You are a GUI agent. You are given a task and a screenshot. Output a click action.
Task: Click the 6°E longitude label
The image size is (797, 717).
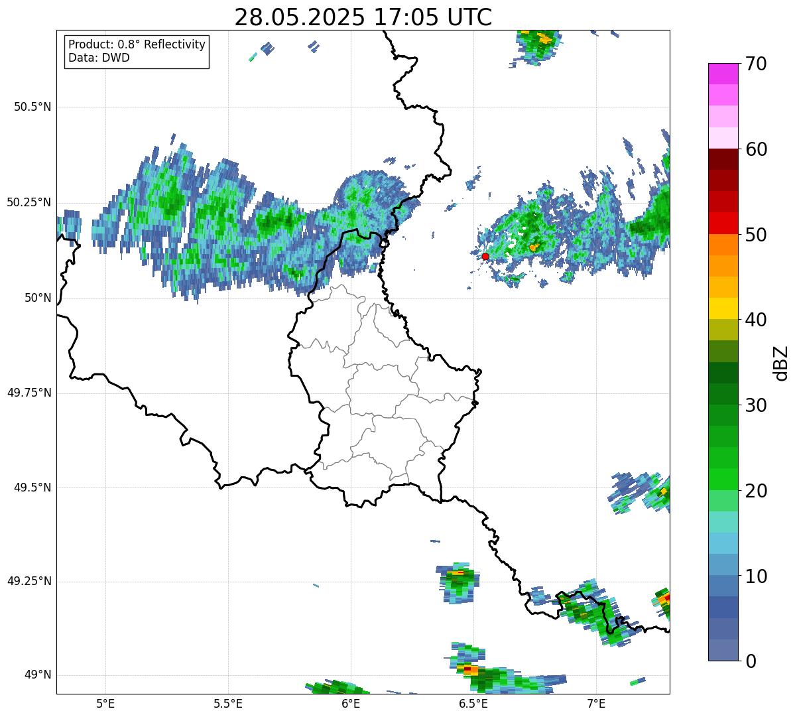(351, 704)
